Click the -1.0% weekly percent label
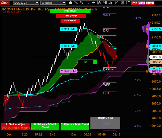The height and width of the screenshot is (138, 162). click(137, 80)
